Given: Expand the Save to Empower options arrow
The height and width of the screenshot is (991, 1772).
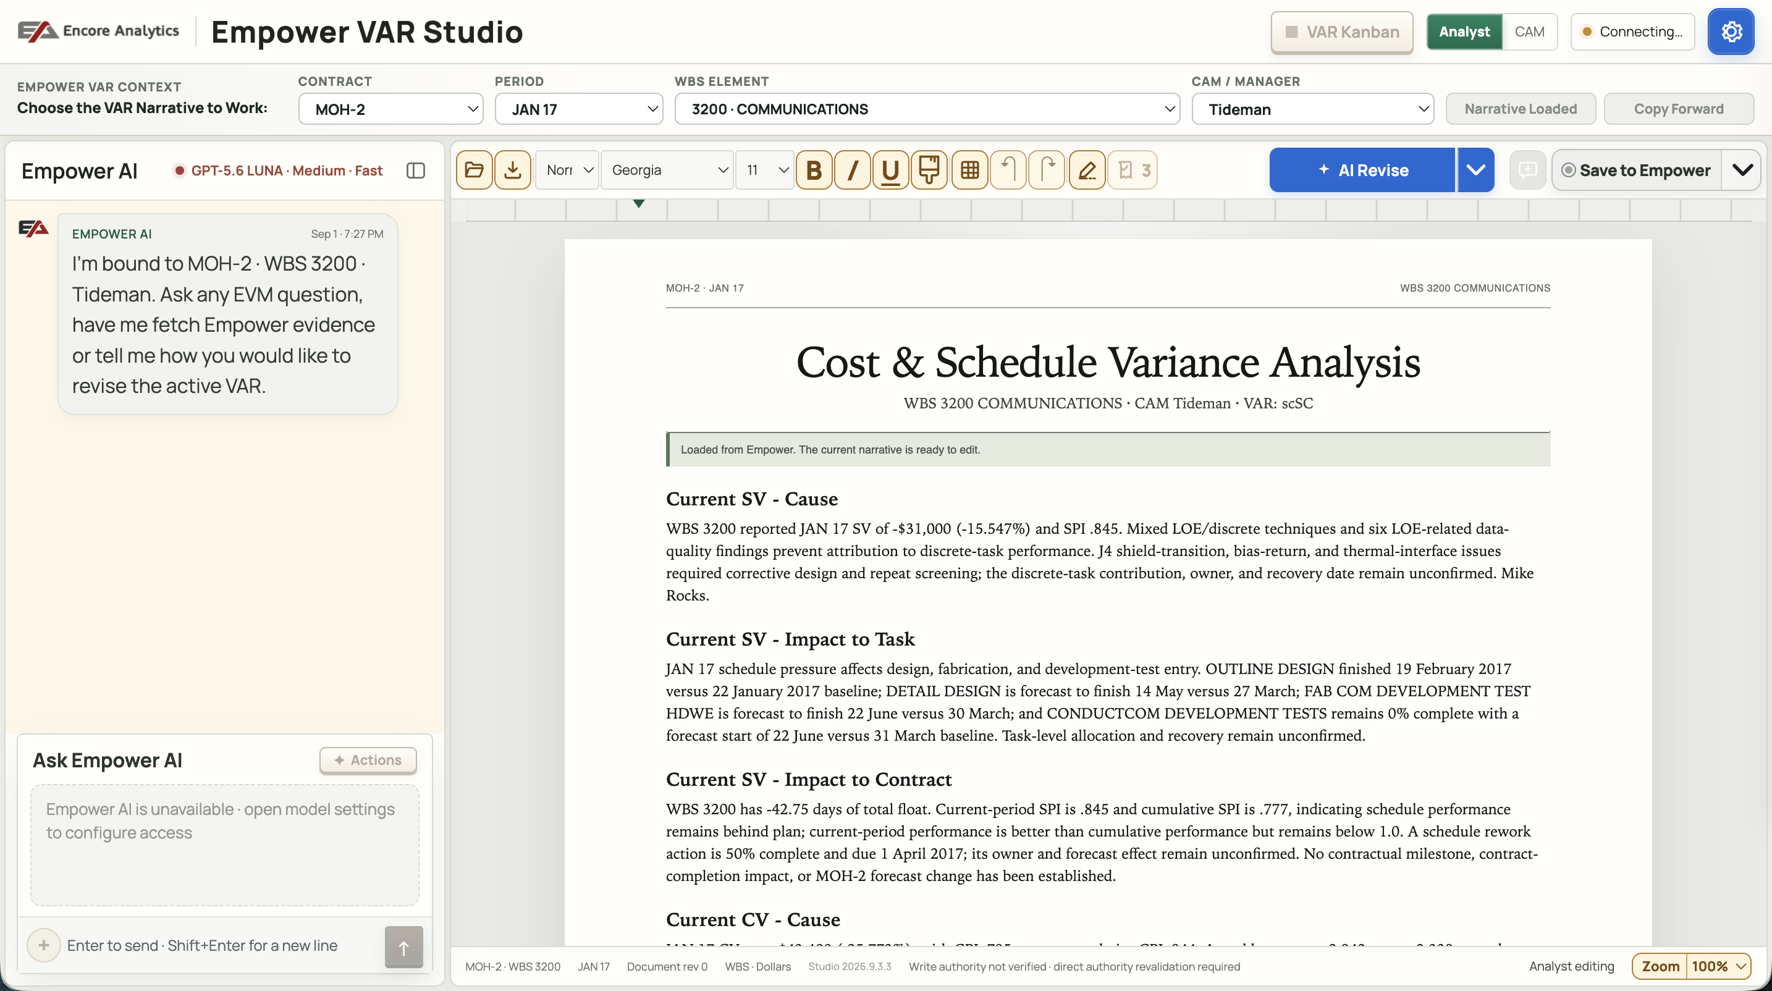Looking at the screenshot, I should (1742, 170).
